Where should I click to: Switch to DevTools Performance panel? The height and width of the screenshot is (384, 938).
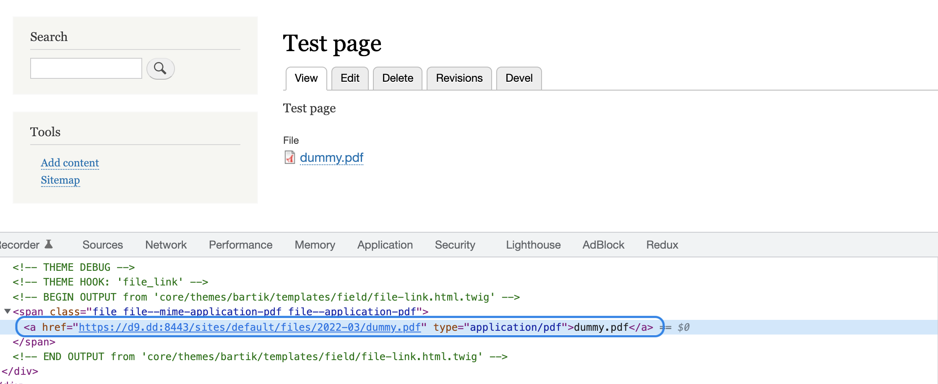pos(241,245)
